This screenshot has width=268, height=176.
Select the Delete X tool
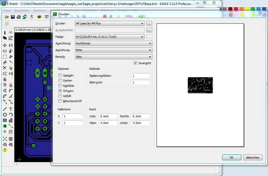[x=5, y=68]
